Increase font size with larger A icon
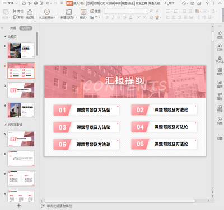The image size is (224, 210). pos(151,11)
